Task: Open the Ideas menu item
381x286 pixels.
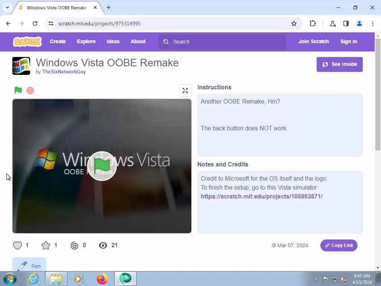Action: [x=113, y=42]
